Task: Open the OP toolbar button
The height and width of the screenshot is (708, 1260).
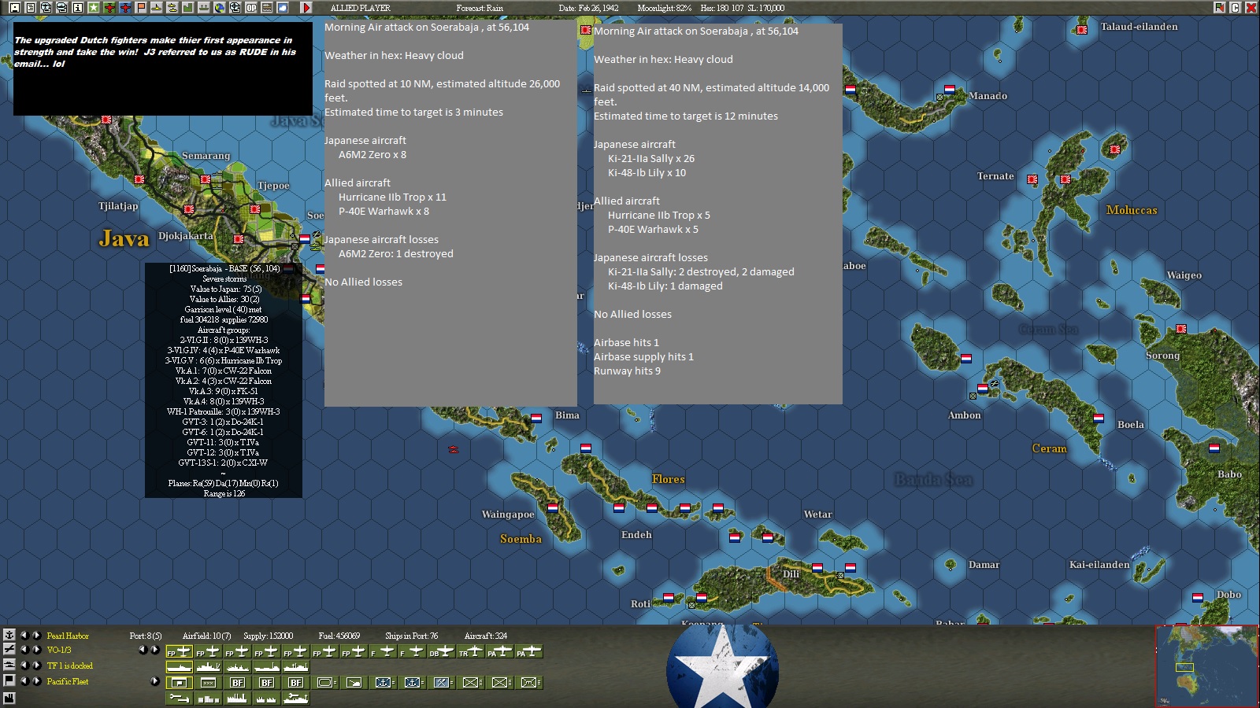Action: tap(250, 8)
